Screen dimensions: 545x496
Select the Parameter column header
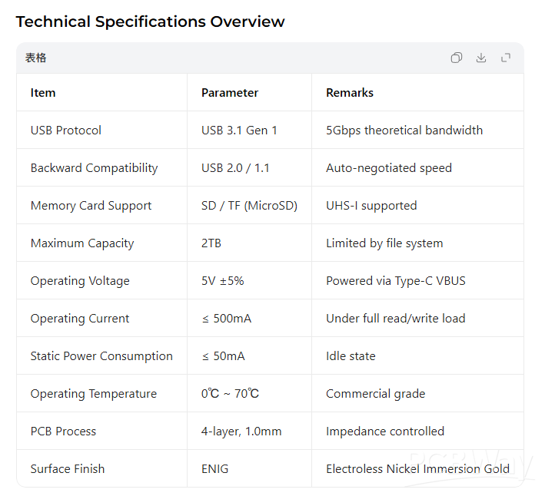coord(230,93)
